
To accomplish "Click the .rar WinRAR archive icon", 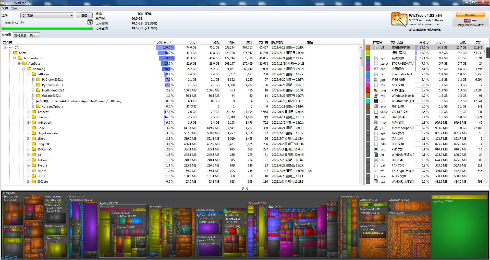I will coord(376,155).
